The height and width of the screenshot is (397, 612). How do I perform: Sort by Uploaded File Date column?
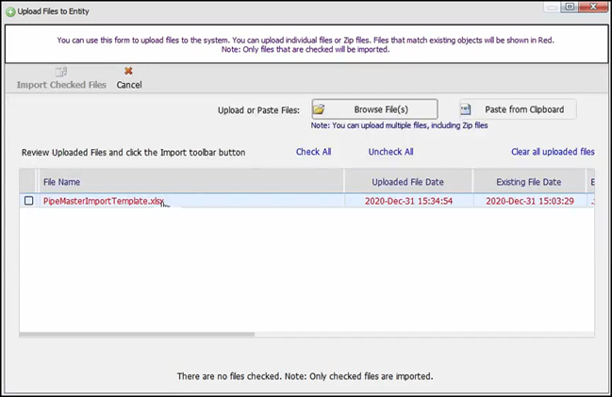[406, 182]
